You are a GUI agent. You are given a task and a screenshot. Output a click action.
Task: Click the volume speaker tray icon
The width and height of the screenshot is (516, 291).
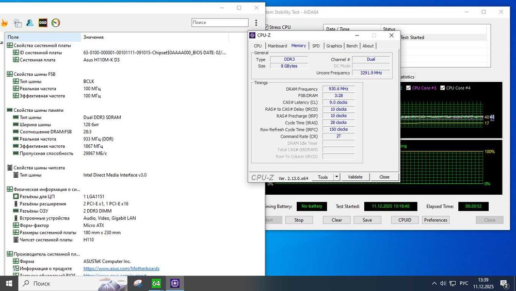[x=443, y=283]
